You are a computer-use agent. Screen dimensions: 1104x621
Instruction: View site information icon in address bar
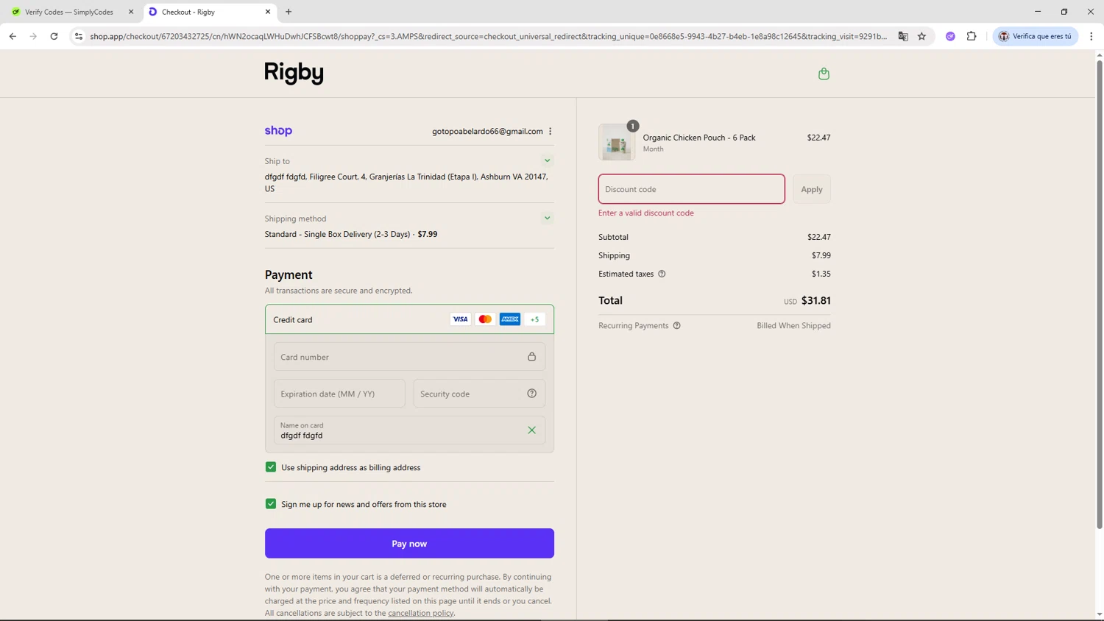click(79, 36)
